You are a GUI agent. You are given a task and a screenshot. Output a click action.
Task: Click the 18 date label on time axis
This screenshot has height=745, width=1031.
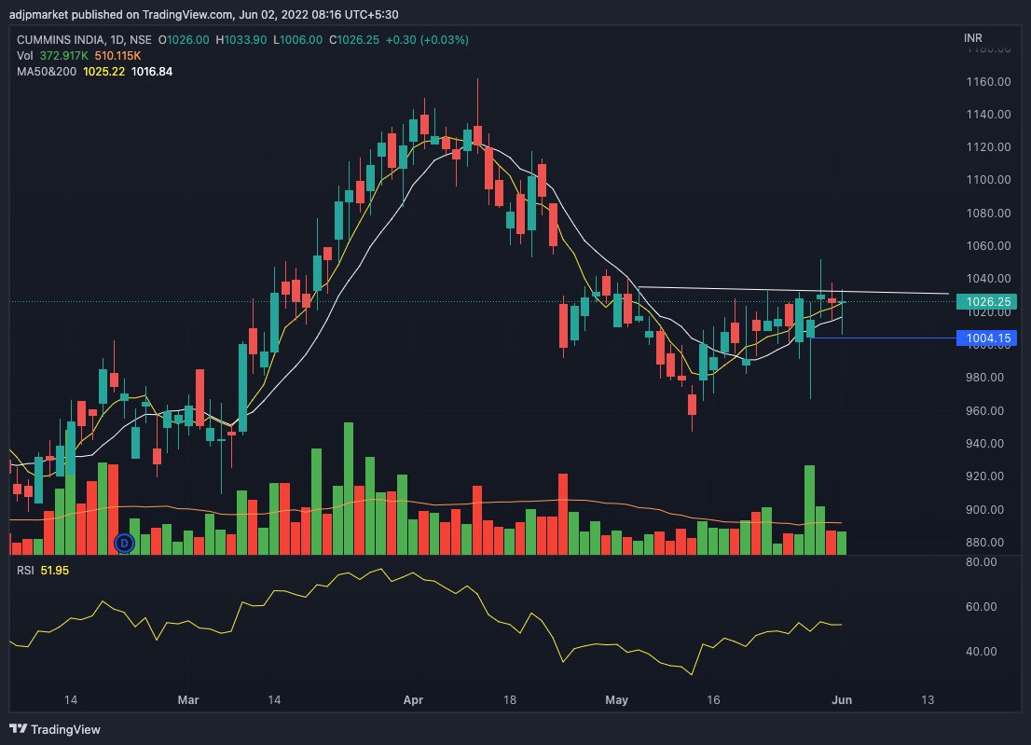click(x=510, y=699)
